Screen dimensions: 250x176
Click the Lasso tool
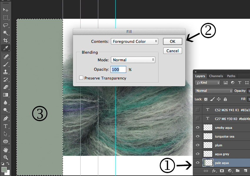[6, 25]
